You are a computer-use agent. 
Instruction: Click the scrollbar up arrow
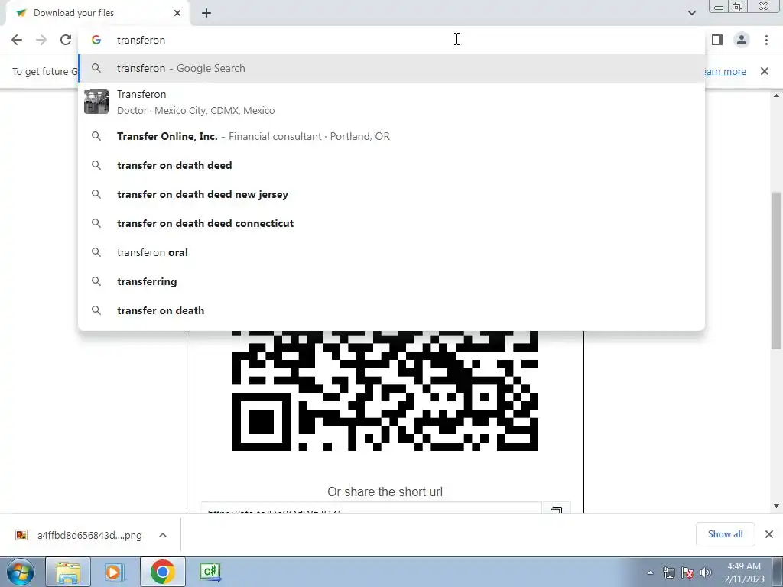click(x=777, y=96)
